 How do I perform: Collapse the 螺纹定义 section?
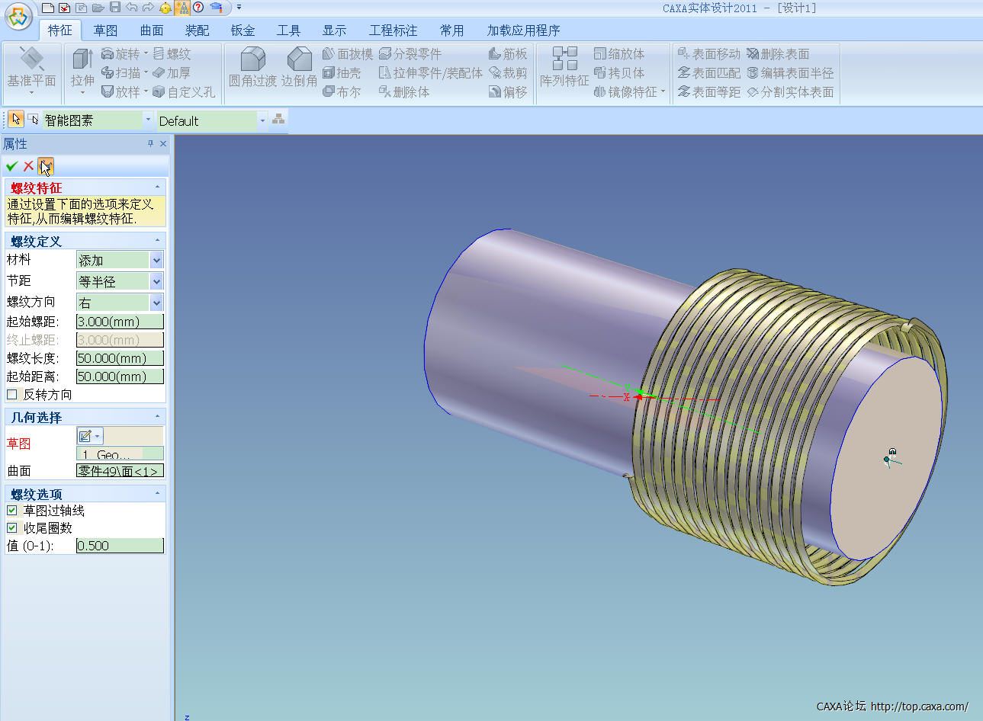click(x=158, y=241)
